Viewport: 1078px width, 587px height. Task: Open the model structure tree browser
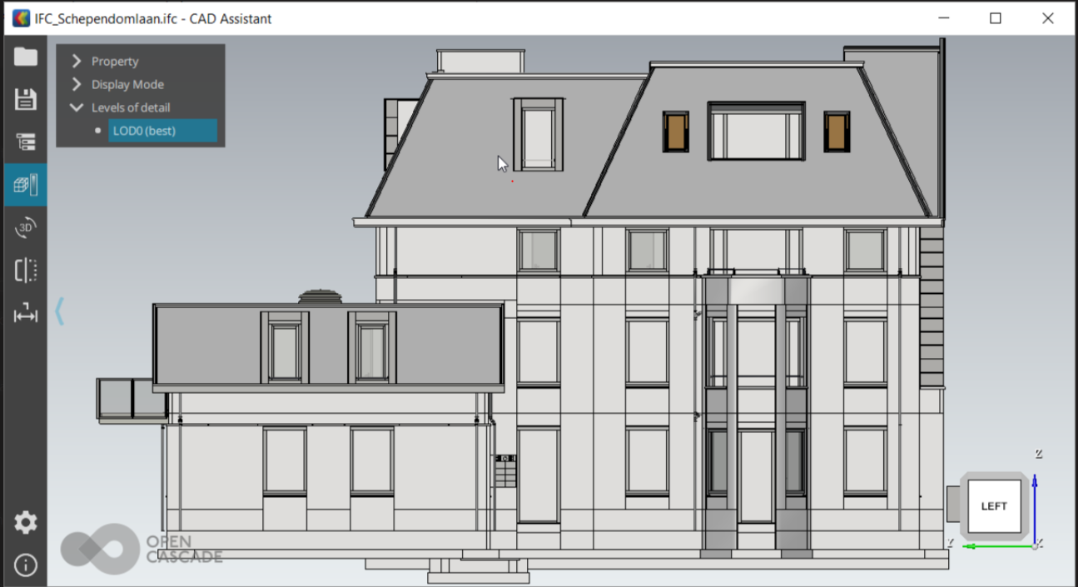tap(25, 142)
